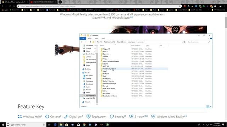Sort by the Date modified column header
Viewport: 227px width, 127px height.
tap(136, 46)
